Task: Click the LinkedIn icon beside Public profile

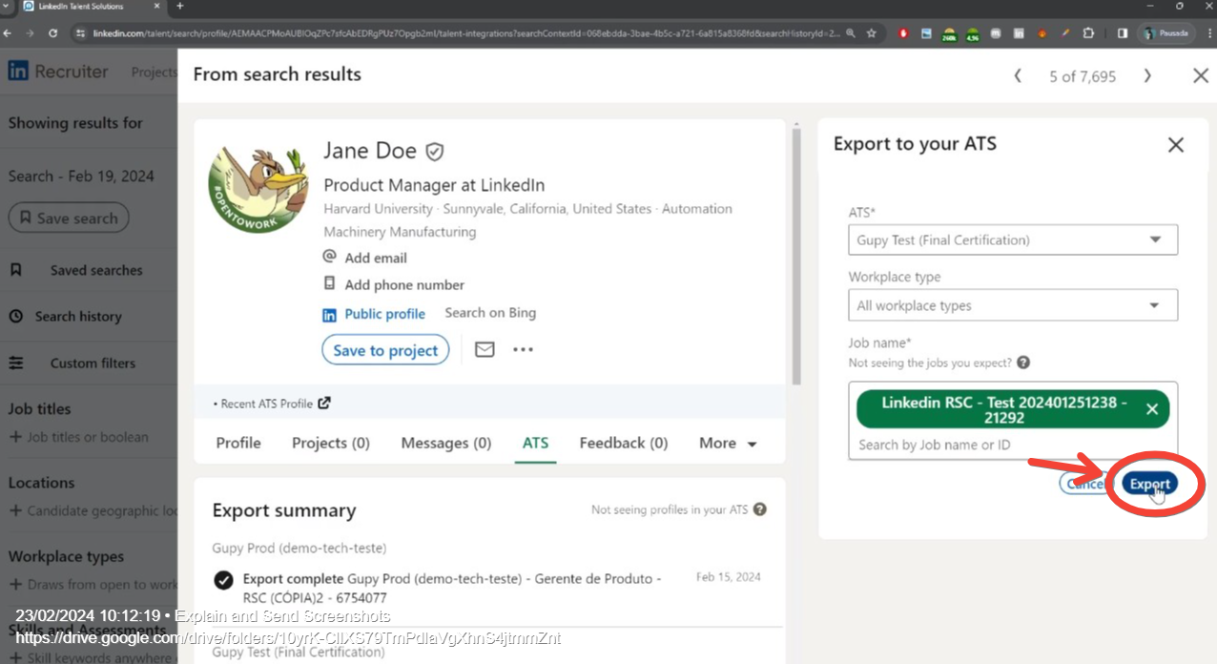Action: [329, 314]
